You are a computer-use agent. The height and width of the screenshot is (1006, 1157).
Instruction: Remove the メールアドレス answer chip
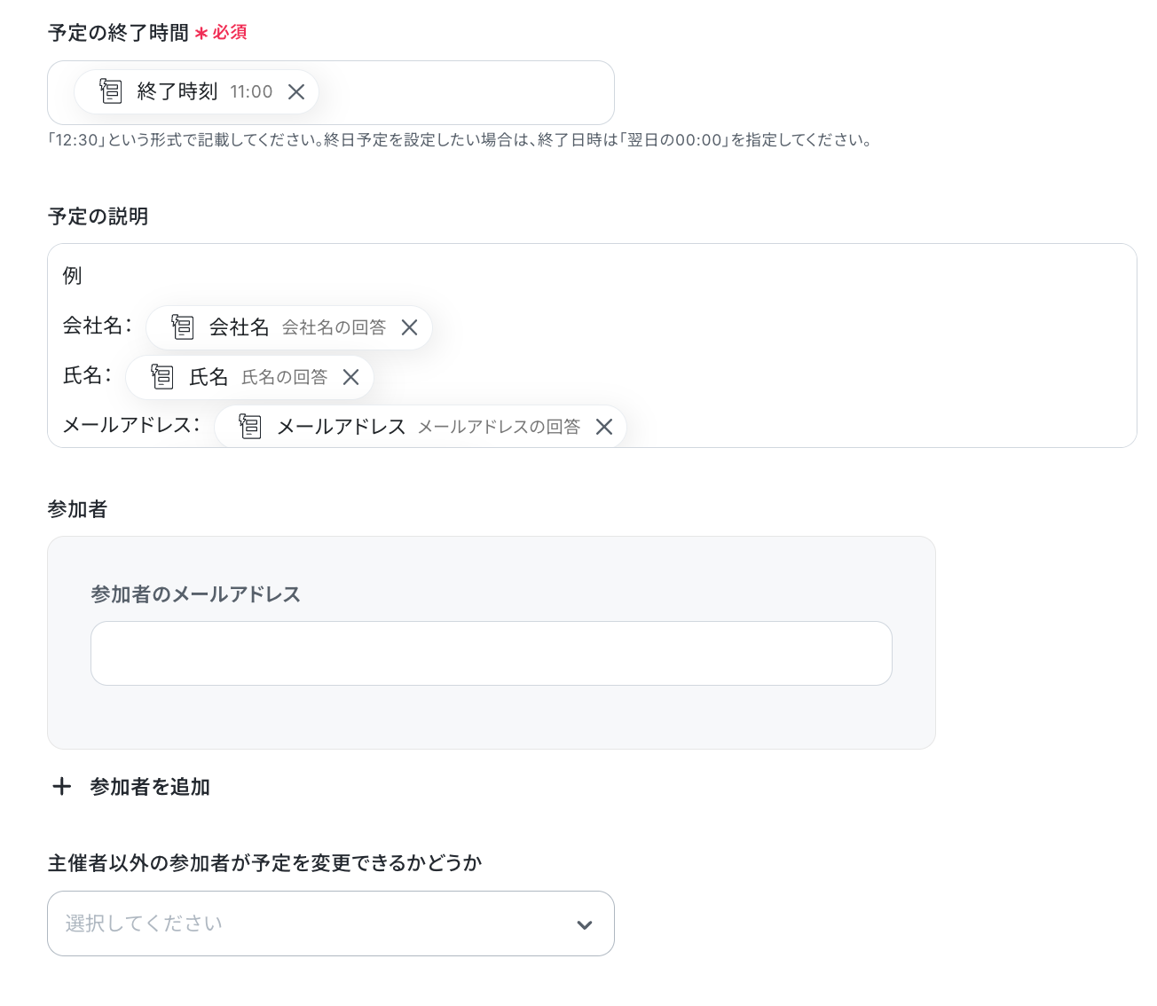pos(603,427)
